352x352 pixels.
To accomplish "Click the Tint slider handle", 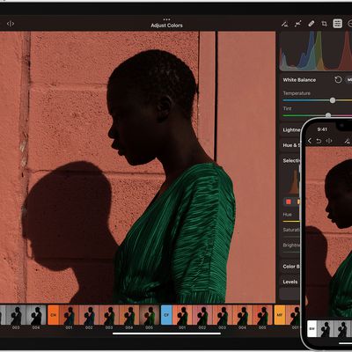I will (x=328, y=115).
